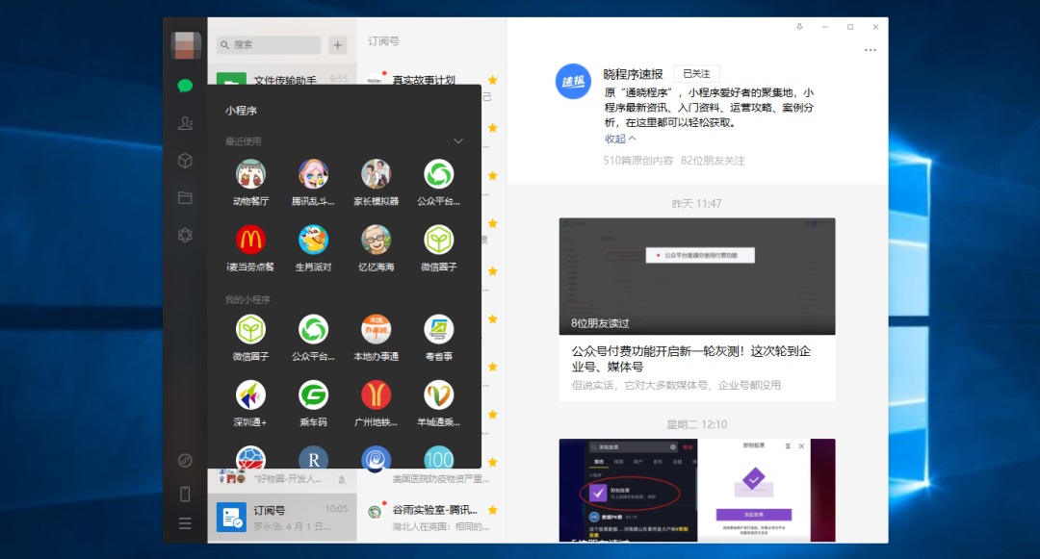Select the 订阅号 conversation row
Screen dimensions: 1040x559
coord(282,518)
